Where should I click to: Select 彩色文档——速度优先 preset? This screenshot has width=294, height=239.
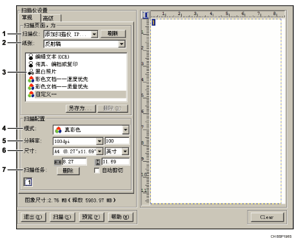(76, 79)
